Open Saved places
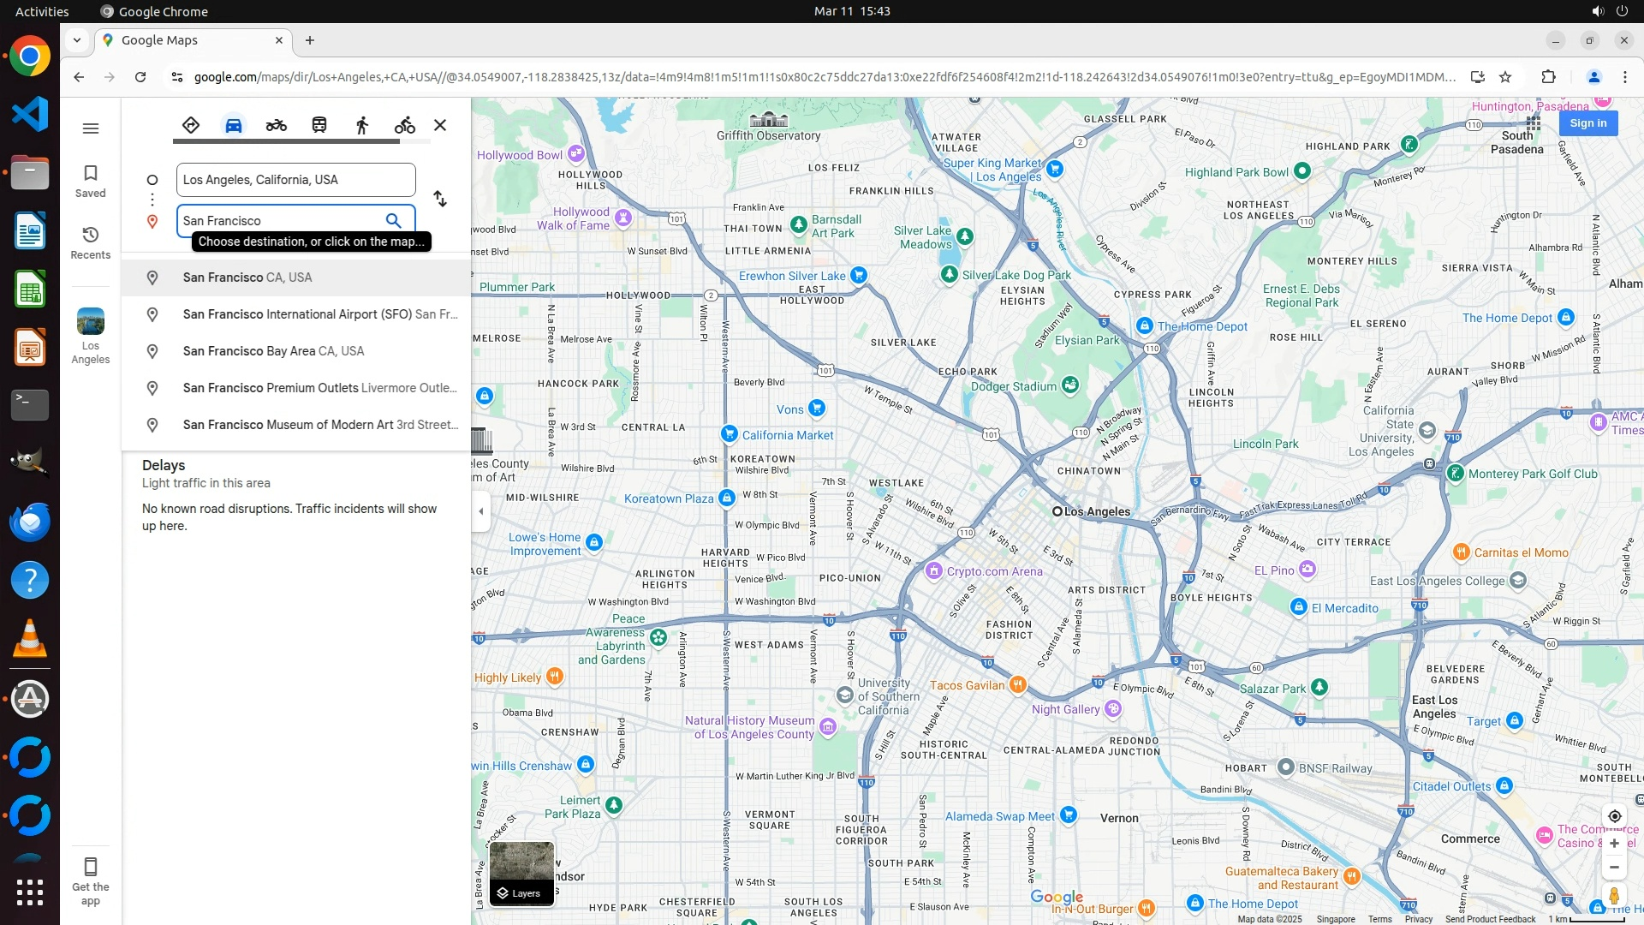This screenshot has height=925, width=1644. 91,180
